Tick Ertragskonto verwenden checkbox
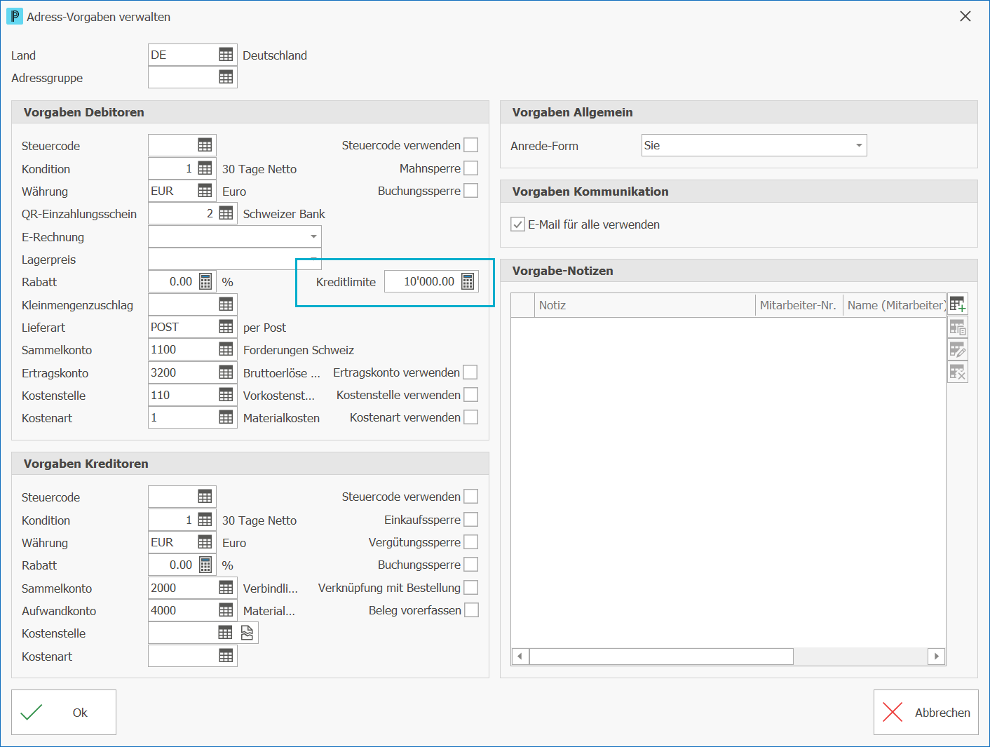This screenshot has height=747, width=990. pos(470,372)
